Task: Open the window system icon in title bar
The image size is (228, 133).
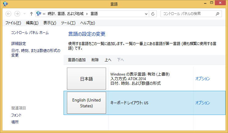Action: (x=5, y=4)
